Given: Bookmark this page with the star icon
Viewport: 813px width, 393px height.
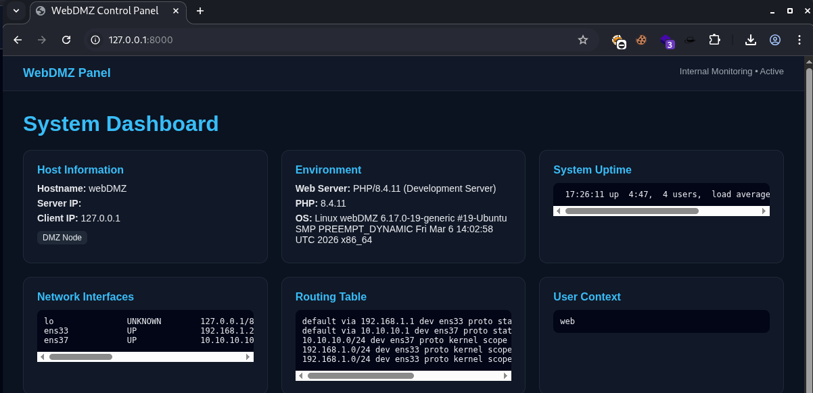Looking at the screenshot, I should tap(582, 40).
